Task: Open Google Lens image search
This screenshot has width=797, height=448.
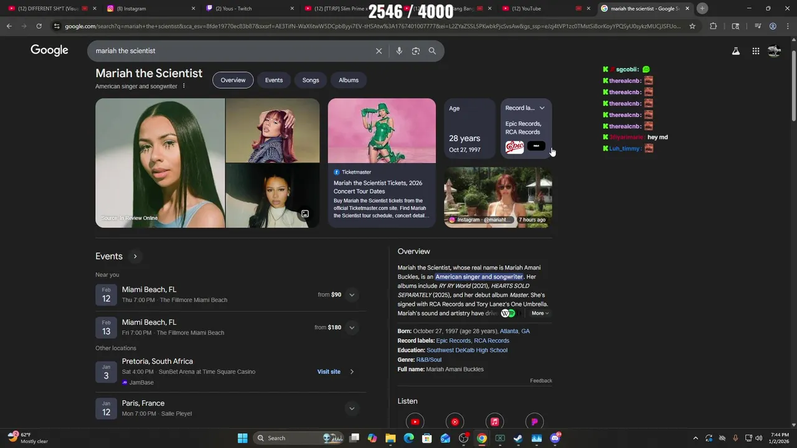Action: tap(416, 51)
